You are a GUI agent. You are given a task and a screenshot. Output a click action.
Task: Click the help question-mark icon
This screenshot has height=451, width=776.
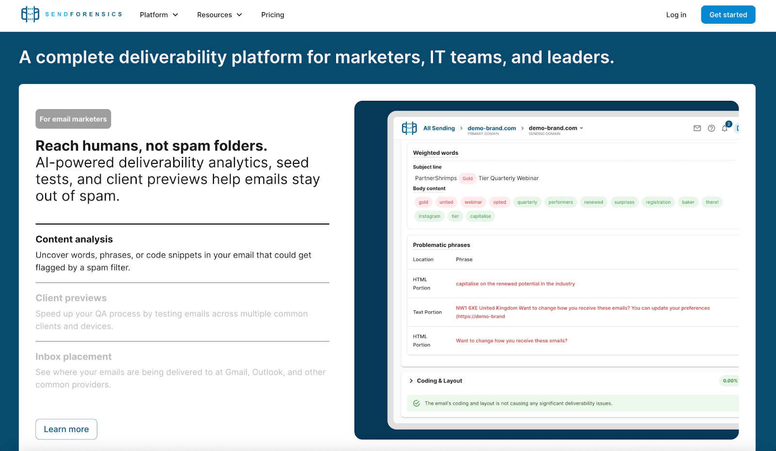(x=711, y=128)
